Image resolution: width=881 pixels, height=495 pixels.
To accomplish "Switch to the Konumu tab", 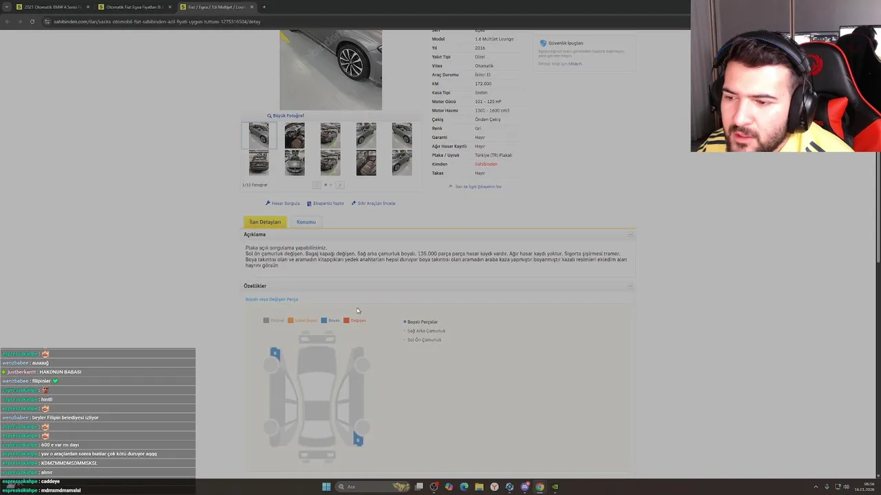I will point(306,222).
